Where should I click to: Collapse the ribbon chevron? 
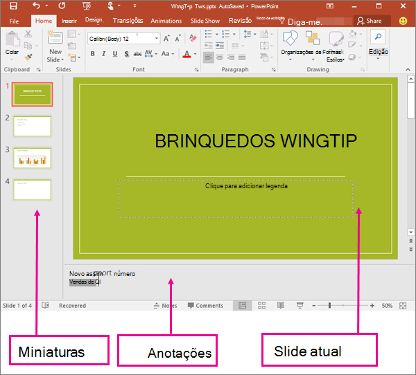point(408,69)
